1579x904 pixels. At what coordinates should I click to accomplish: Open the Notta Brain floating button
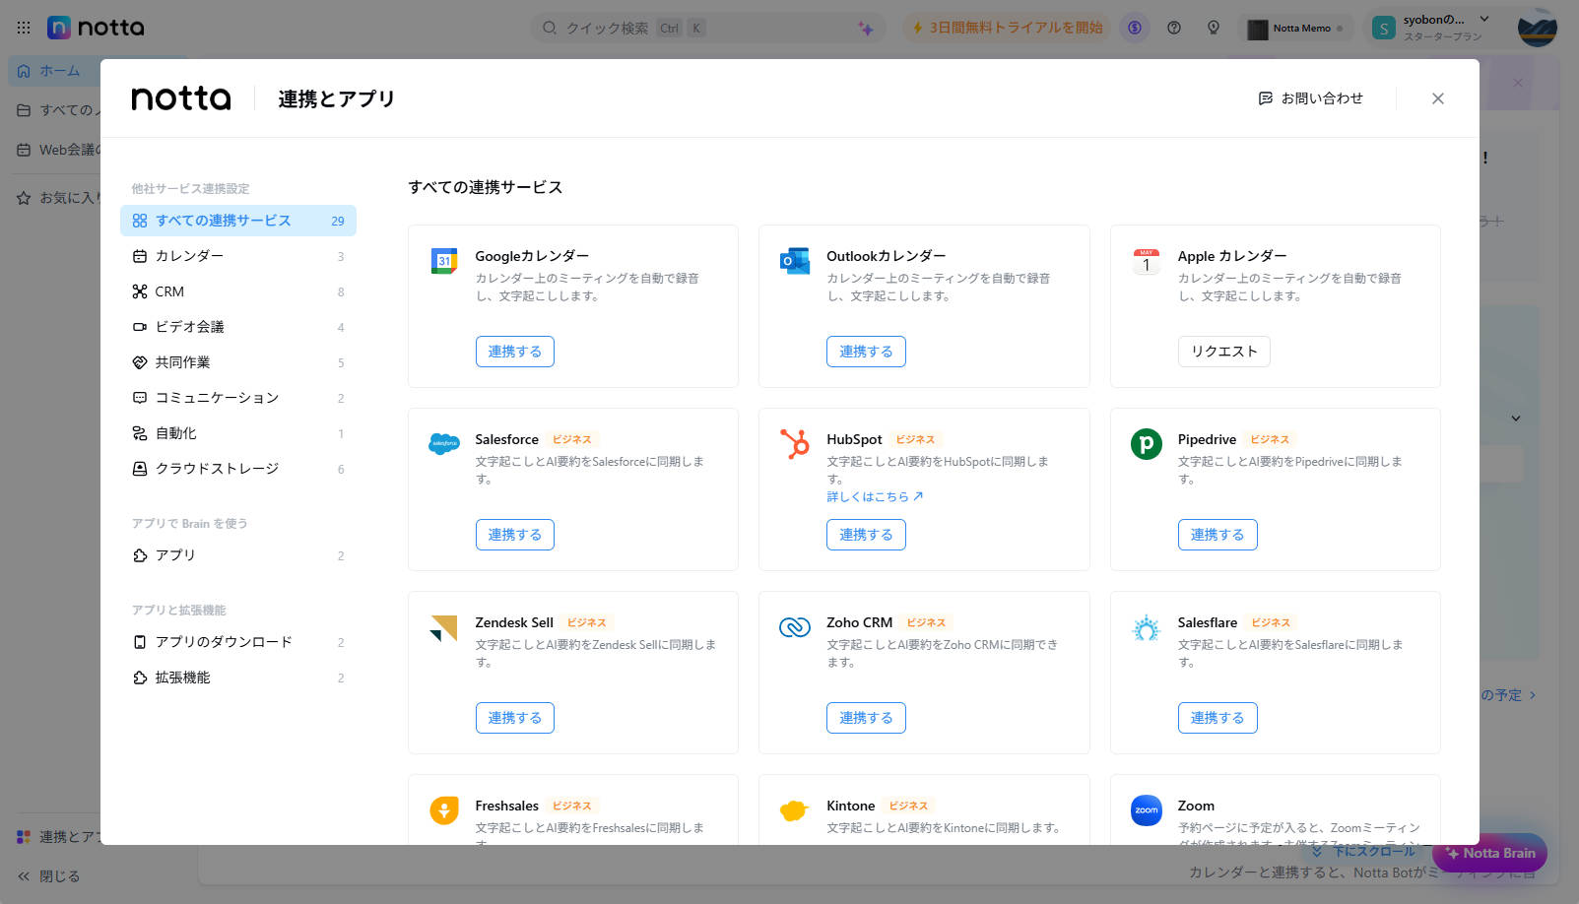point(1489,853)
